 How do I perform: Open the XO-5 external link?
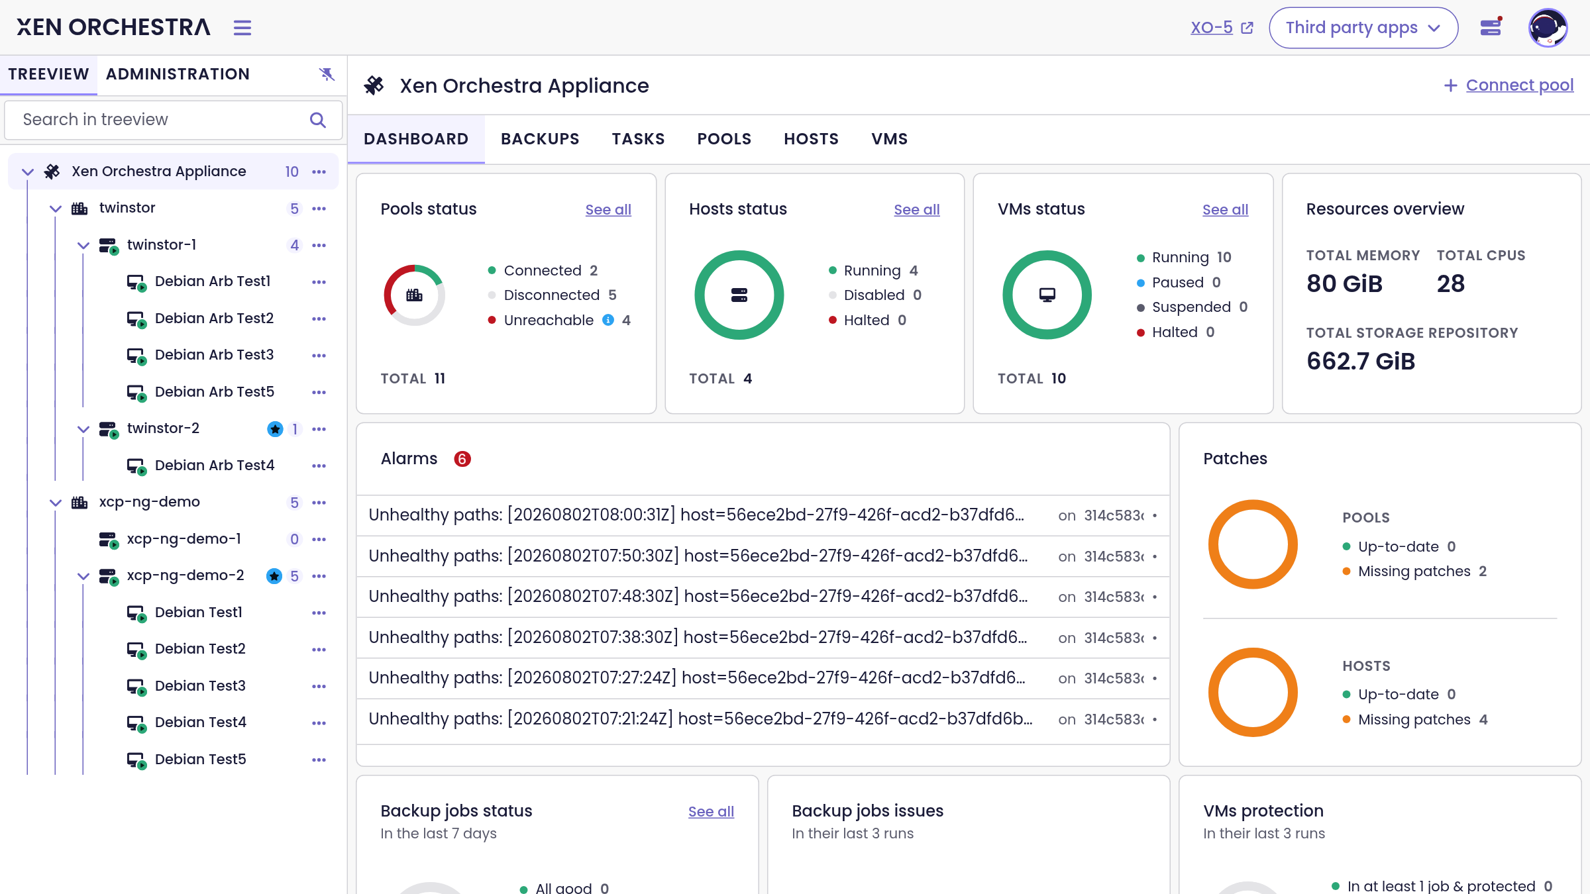tap(1222, 28)
